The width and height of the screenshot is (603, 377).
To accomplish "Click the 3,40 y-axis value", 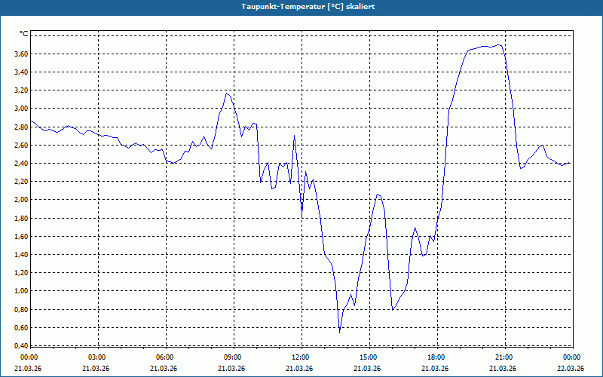I will [21, 72].
